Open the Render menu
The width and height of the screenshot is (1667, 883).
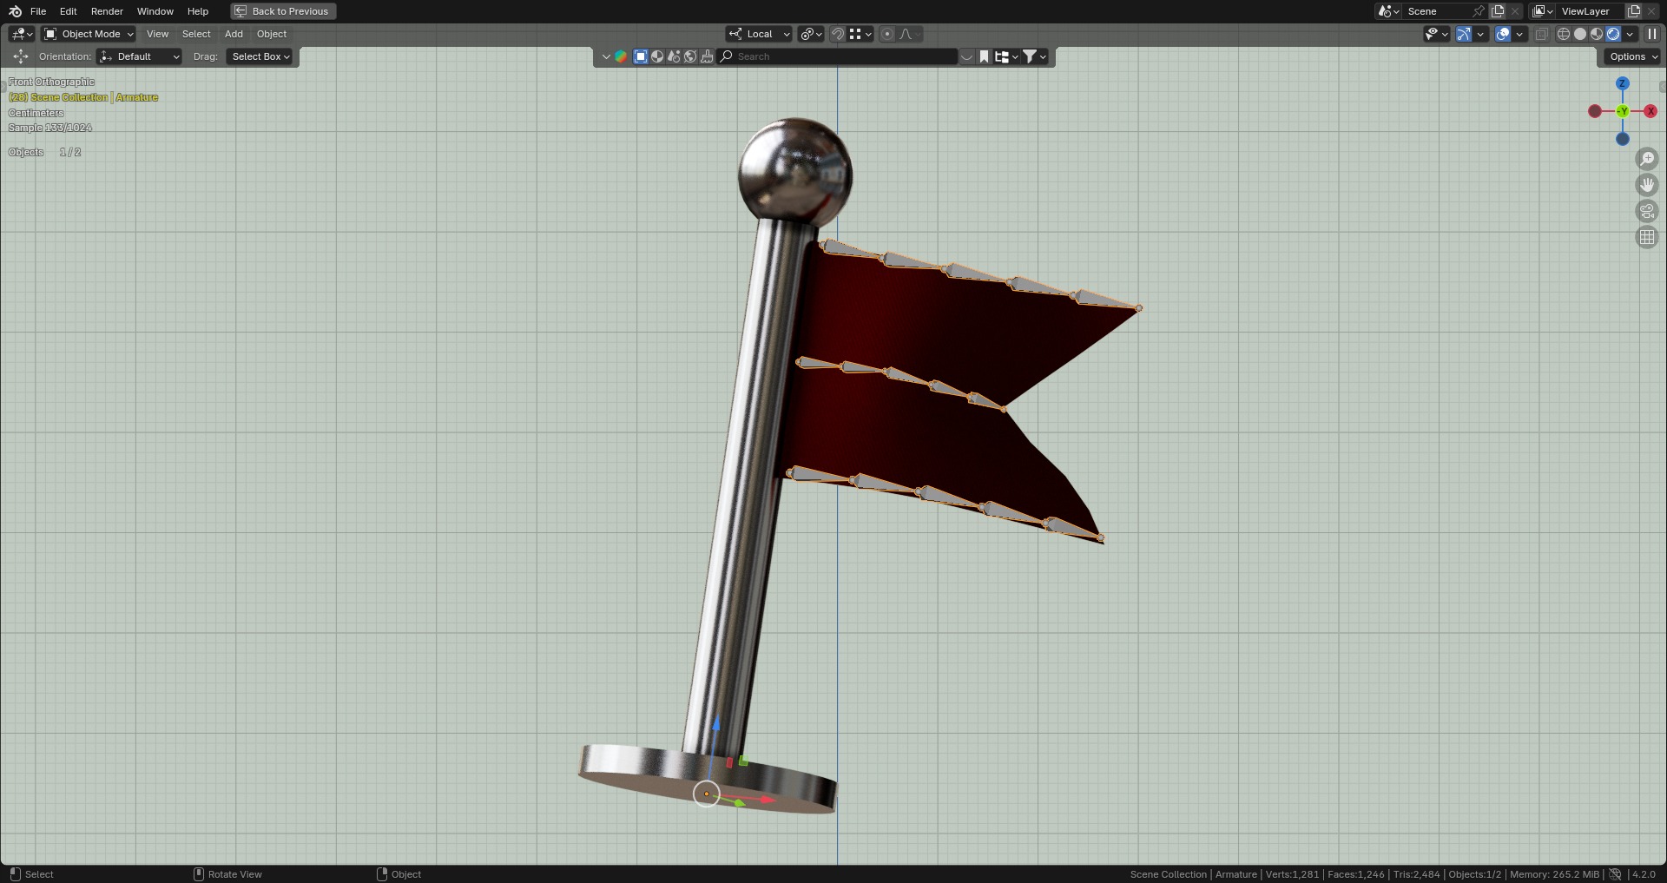click(x=107, y=11)
